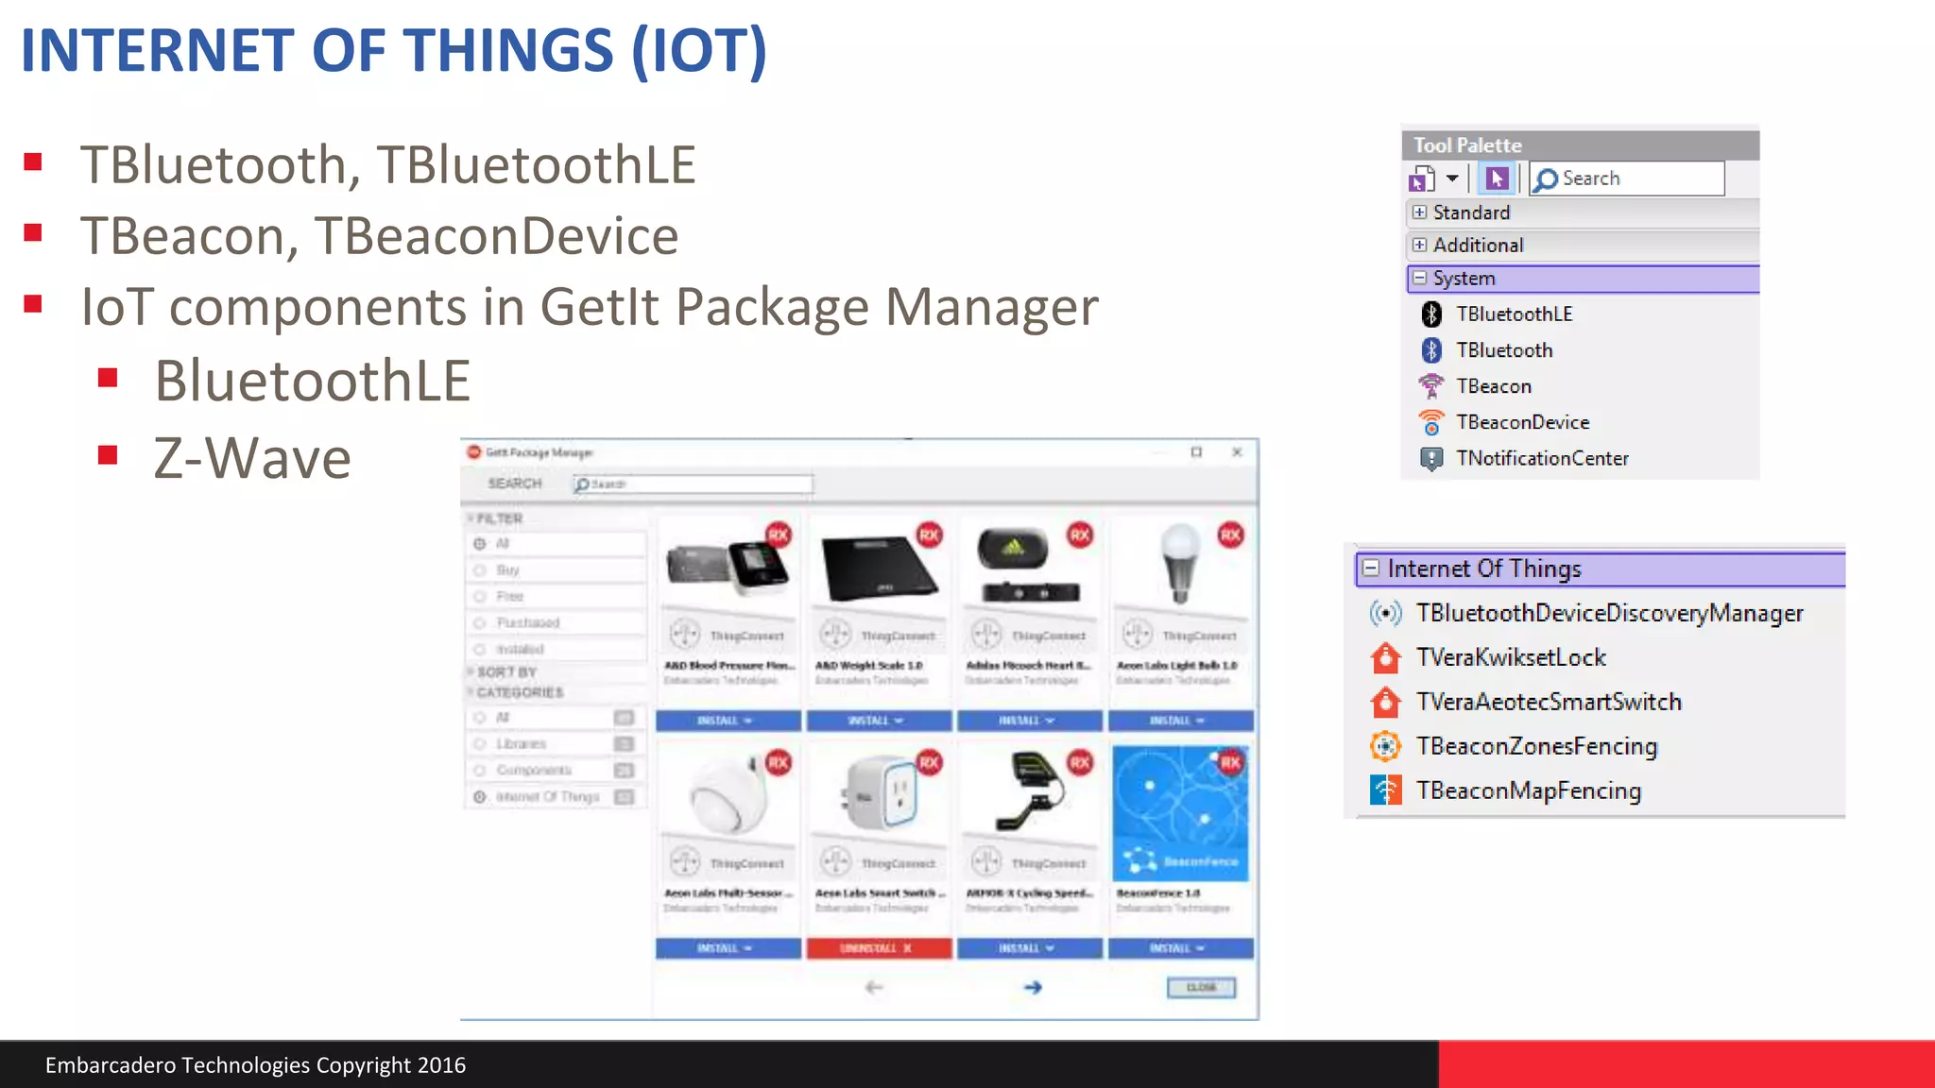
Task: Click the Tool Palette search field
Action: 1627,178
